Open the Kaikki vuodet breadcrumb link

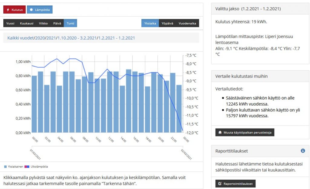pyautogui.click(x=21, y=38)
